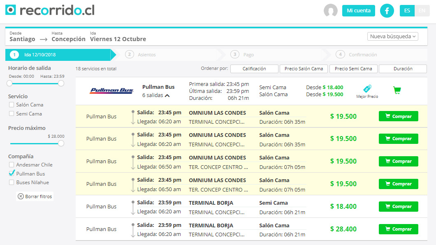Open the user avatar profile icon
Screen dimensions: 436x245
point(331,11)
